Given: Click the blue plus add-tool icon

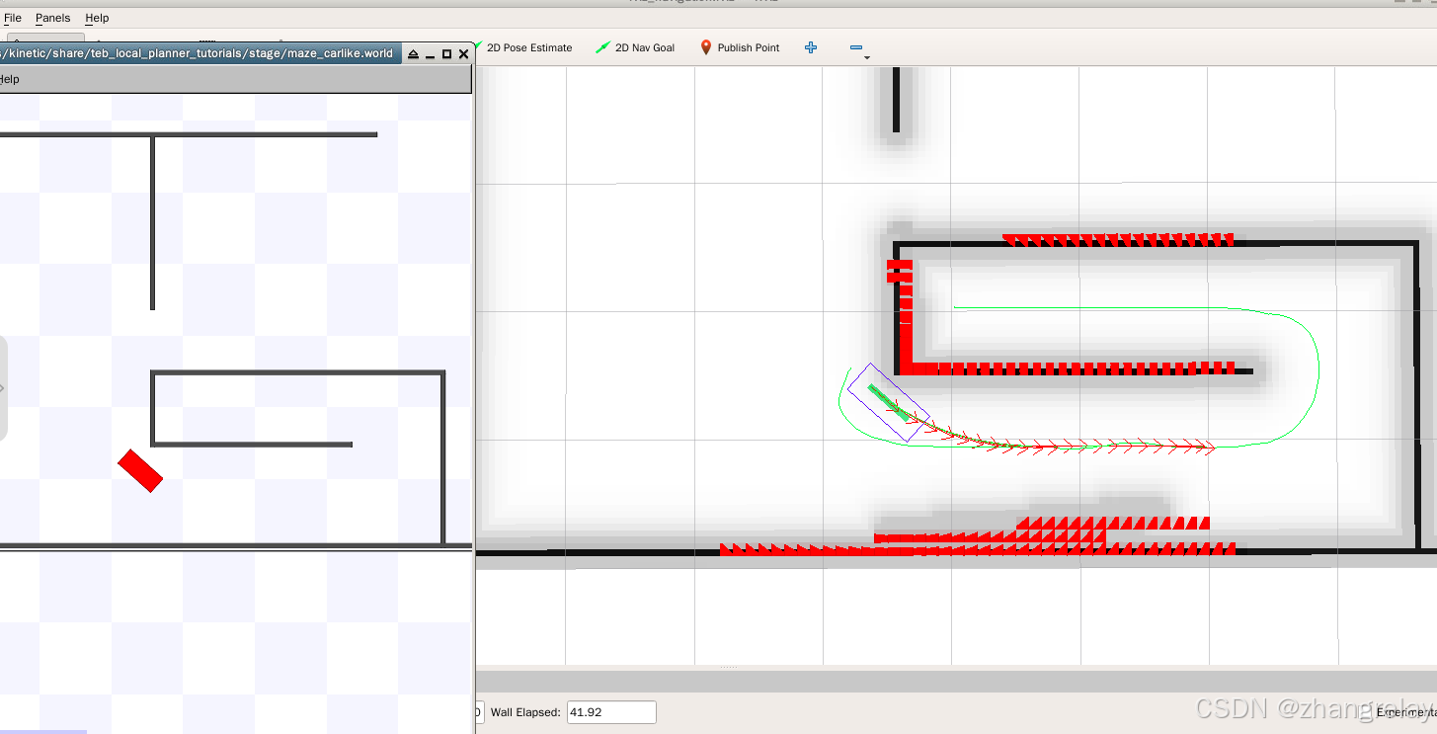Looking at the screenshot, I should (811, 47).
